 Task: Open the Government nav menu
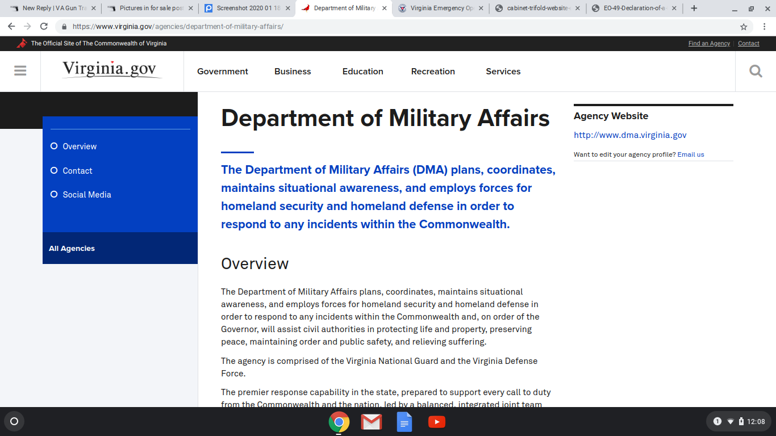[223, 72]
